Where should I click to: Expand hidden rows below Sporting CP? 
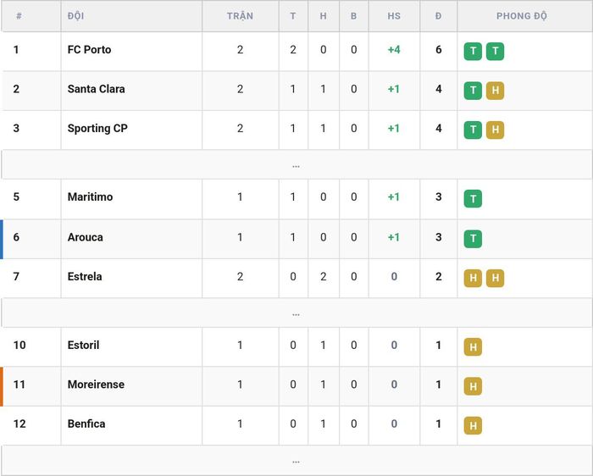point(296,165)
